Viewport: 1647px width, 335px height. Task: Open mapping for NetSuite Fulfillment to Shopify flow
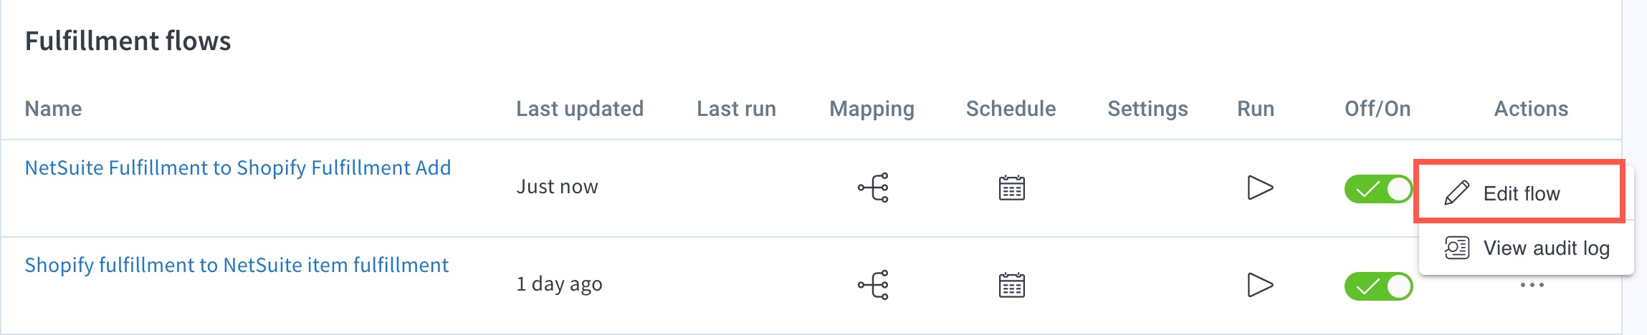(873, 188)
